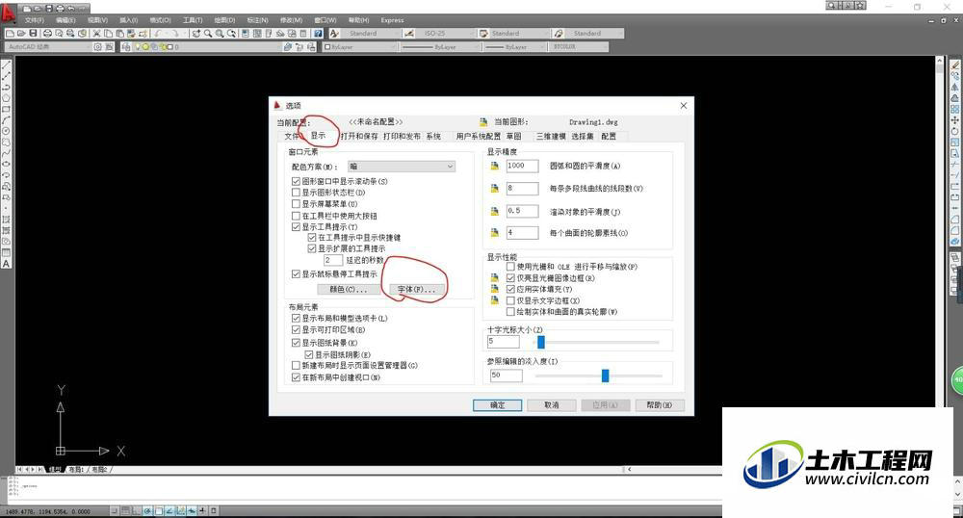Toggle 显示鼠标悬停工具提示 checkbox
This screenshot has width=963, height=518.
click(x=296, y=274)
